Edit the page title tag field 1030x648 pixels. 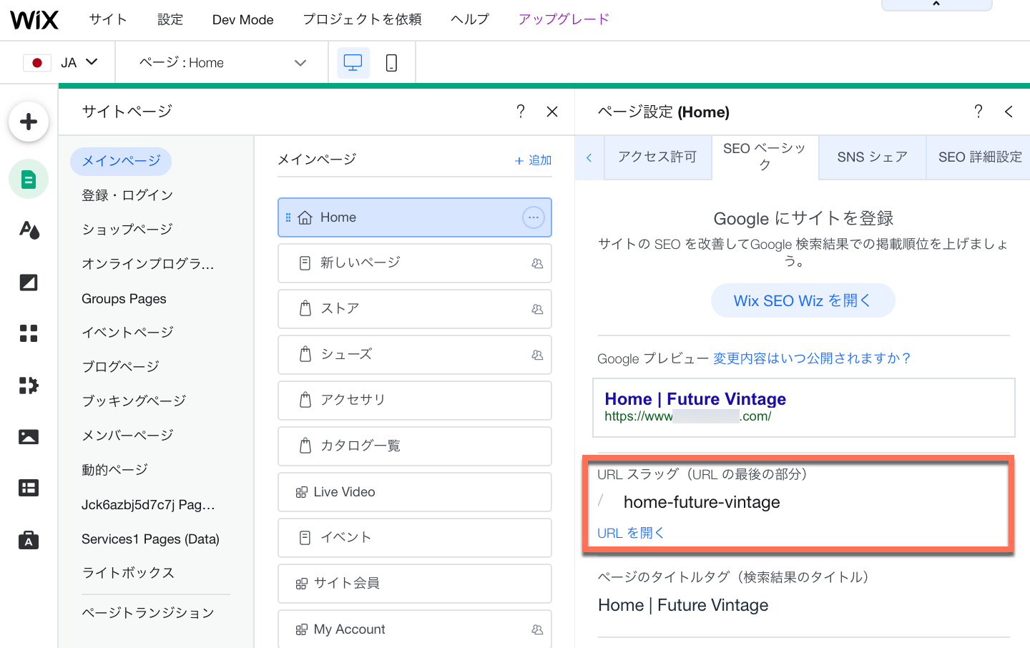coord(683,606)
